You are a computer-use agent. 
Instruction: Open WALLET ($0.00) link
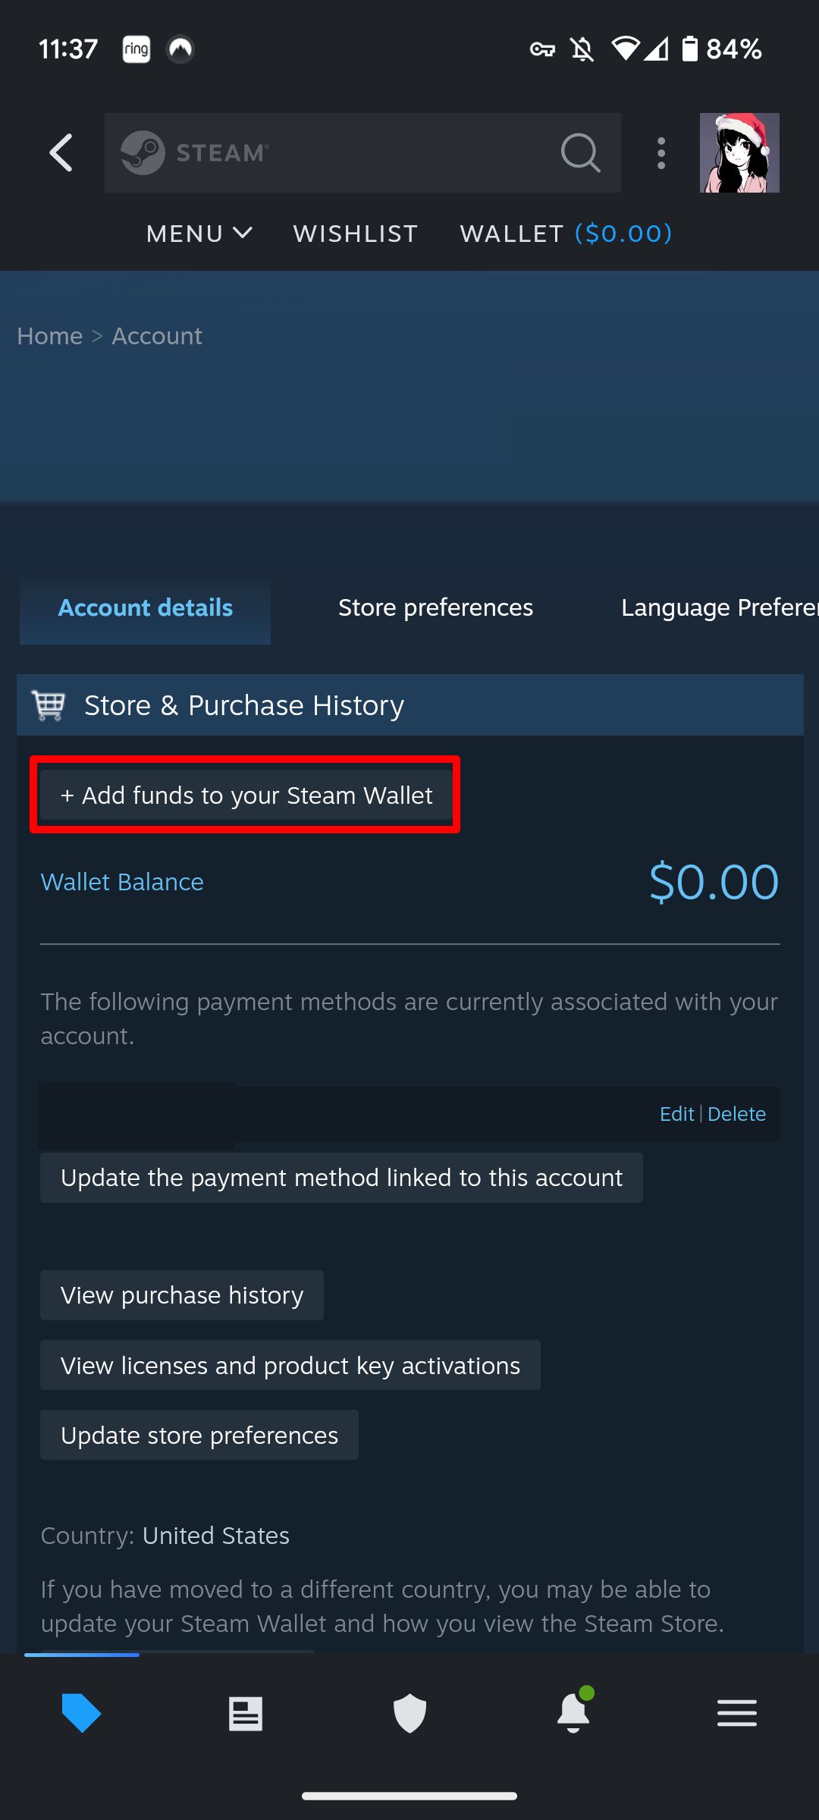565,234
